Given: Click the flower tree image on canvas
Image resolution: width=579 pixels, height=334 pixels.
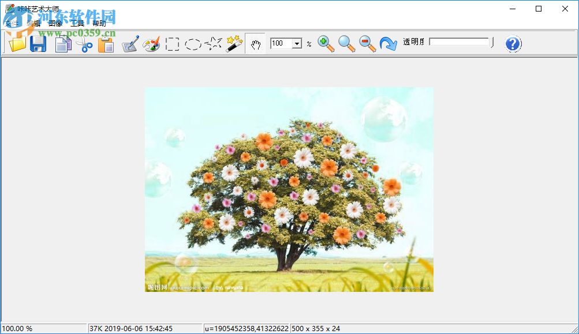Looking at the screenshot, I should (289, 189).
